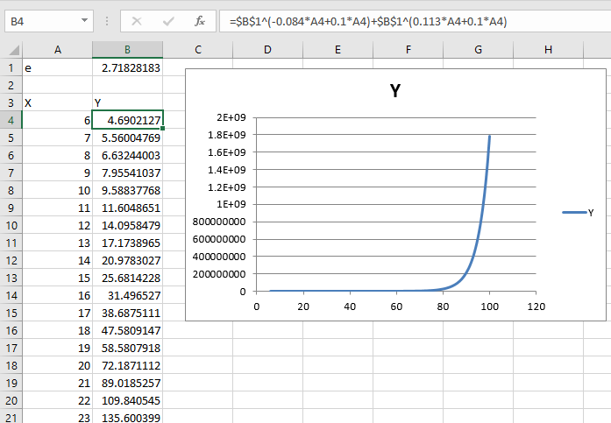Select row 2 header
The image size is (611, 423).
pyautogui.click(x=11, y=85)
